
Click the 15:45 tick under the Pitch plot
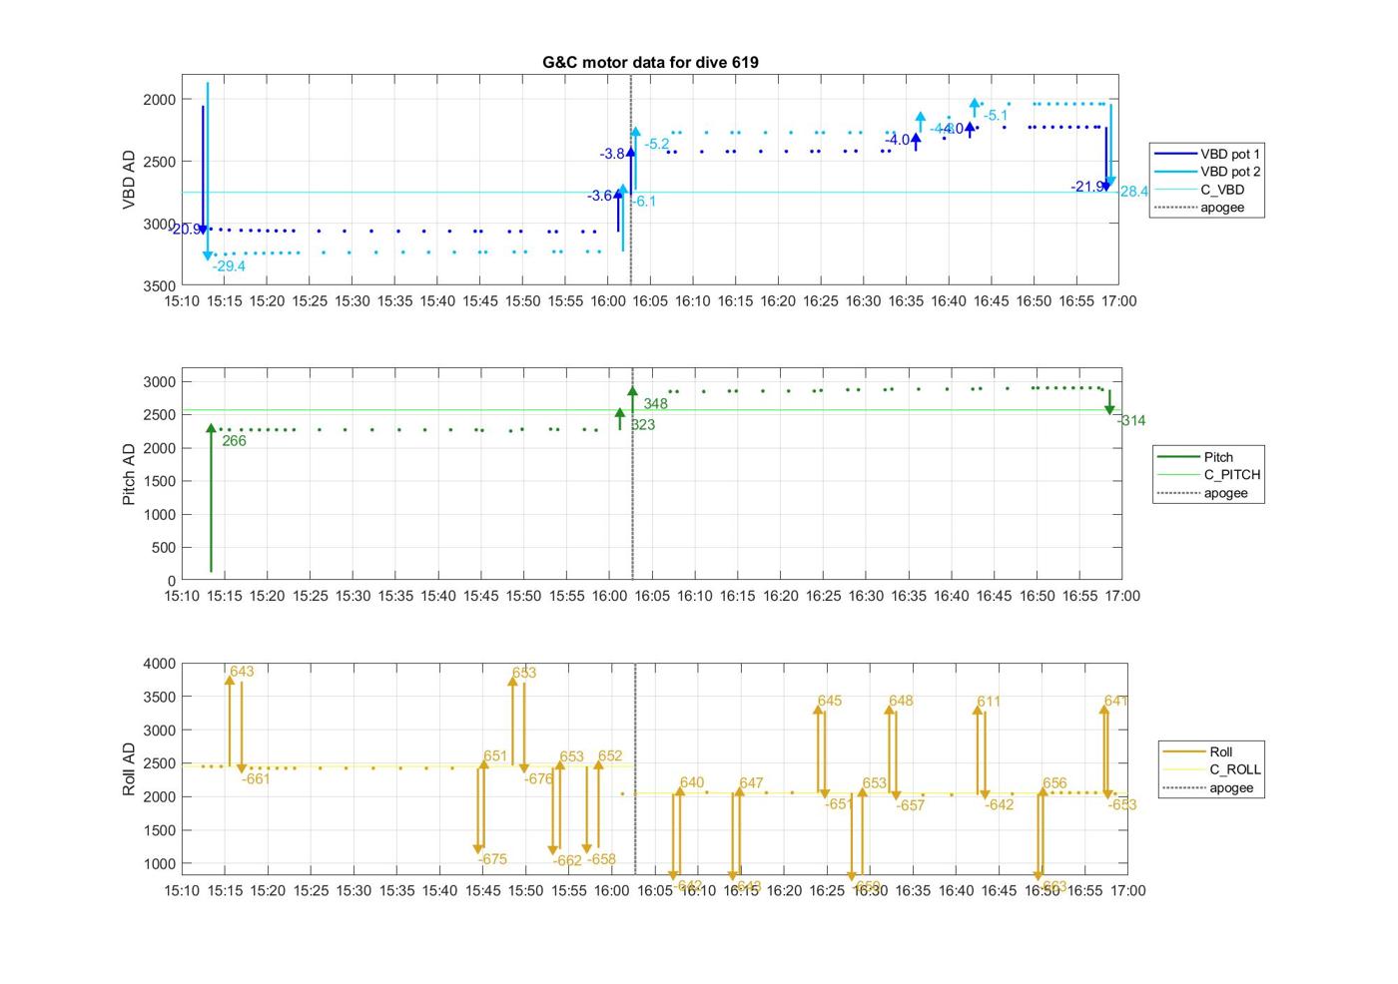point(480,596)
